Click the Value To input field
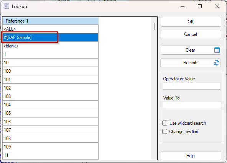The image size is (227, 163). tap(192, 105)
